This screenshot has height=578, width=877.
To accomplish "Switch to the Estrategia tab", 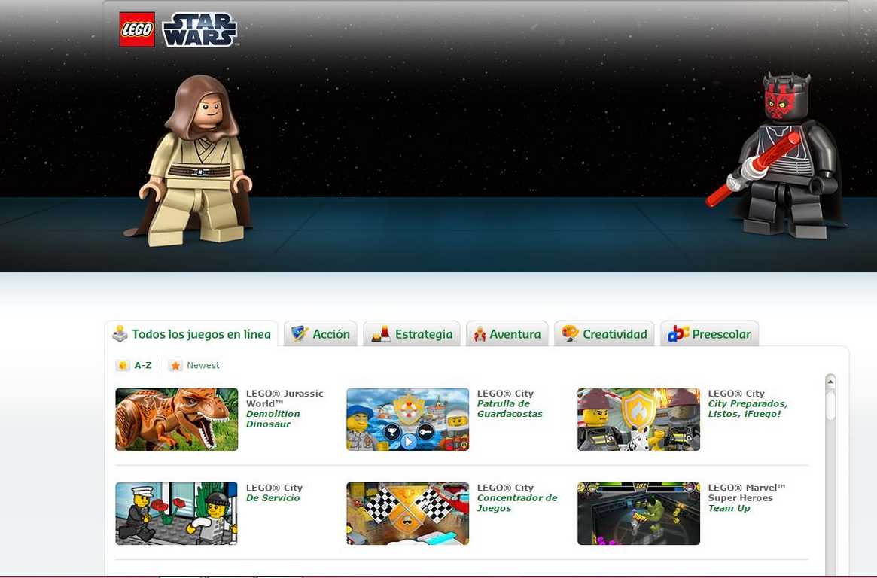I will coord(423,334).
